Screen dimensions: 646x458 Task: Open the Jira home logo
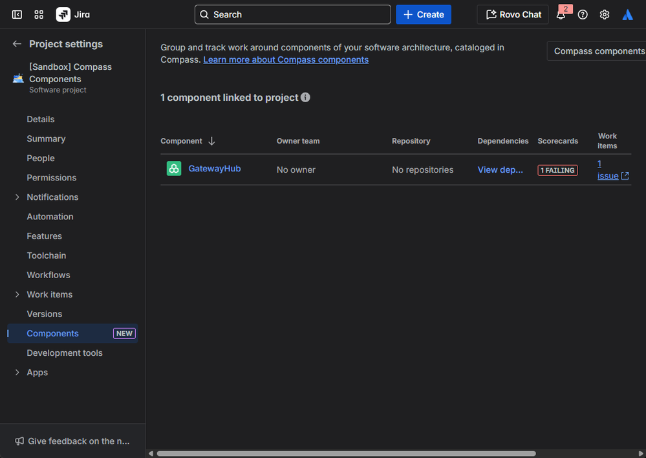pos(73,14)
